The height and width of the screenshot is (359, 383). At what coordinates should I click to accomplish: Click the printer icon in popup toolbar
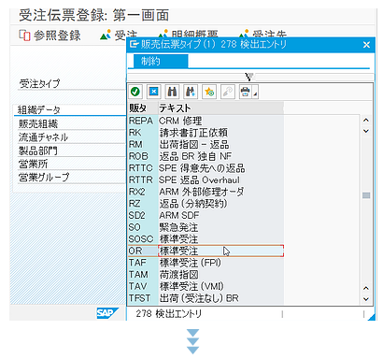coord(246,92)
